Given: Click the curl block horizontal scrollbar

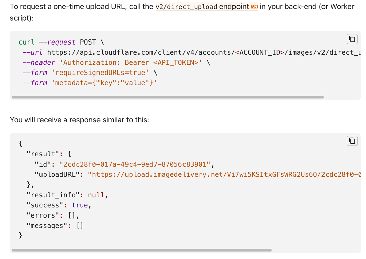Looking at the screenshot, I should point(168,97).
